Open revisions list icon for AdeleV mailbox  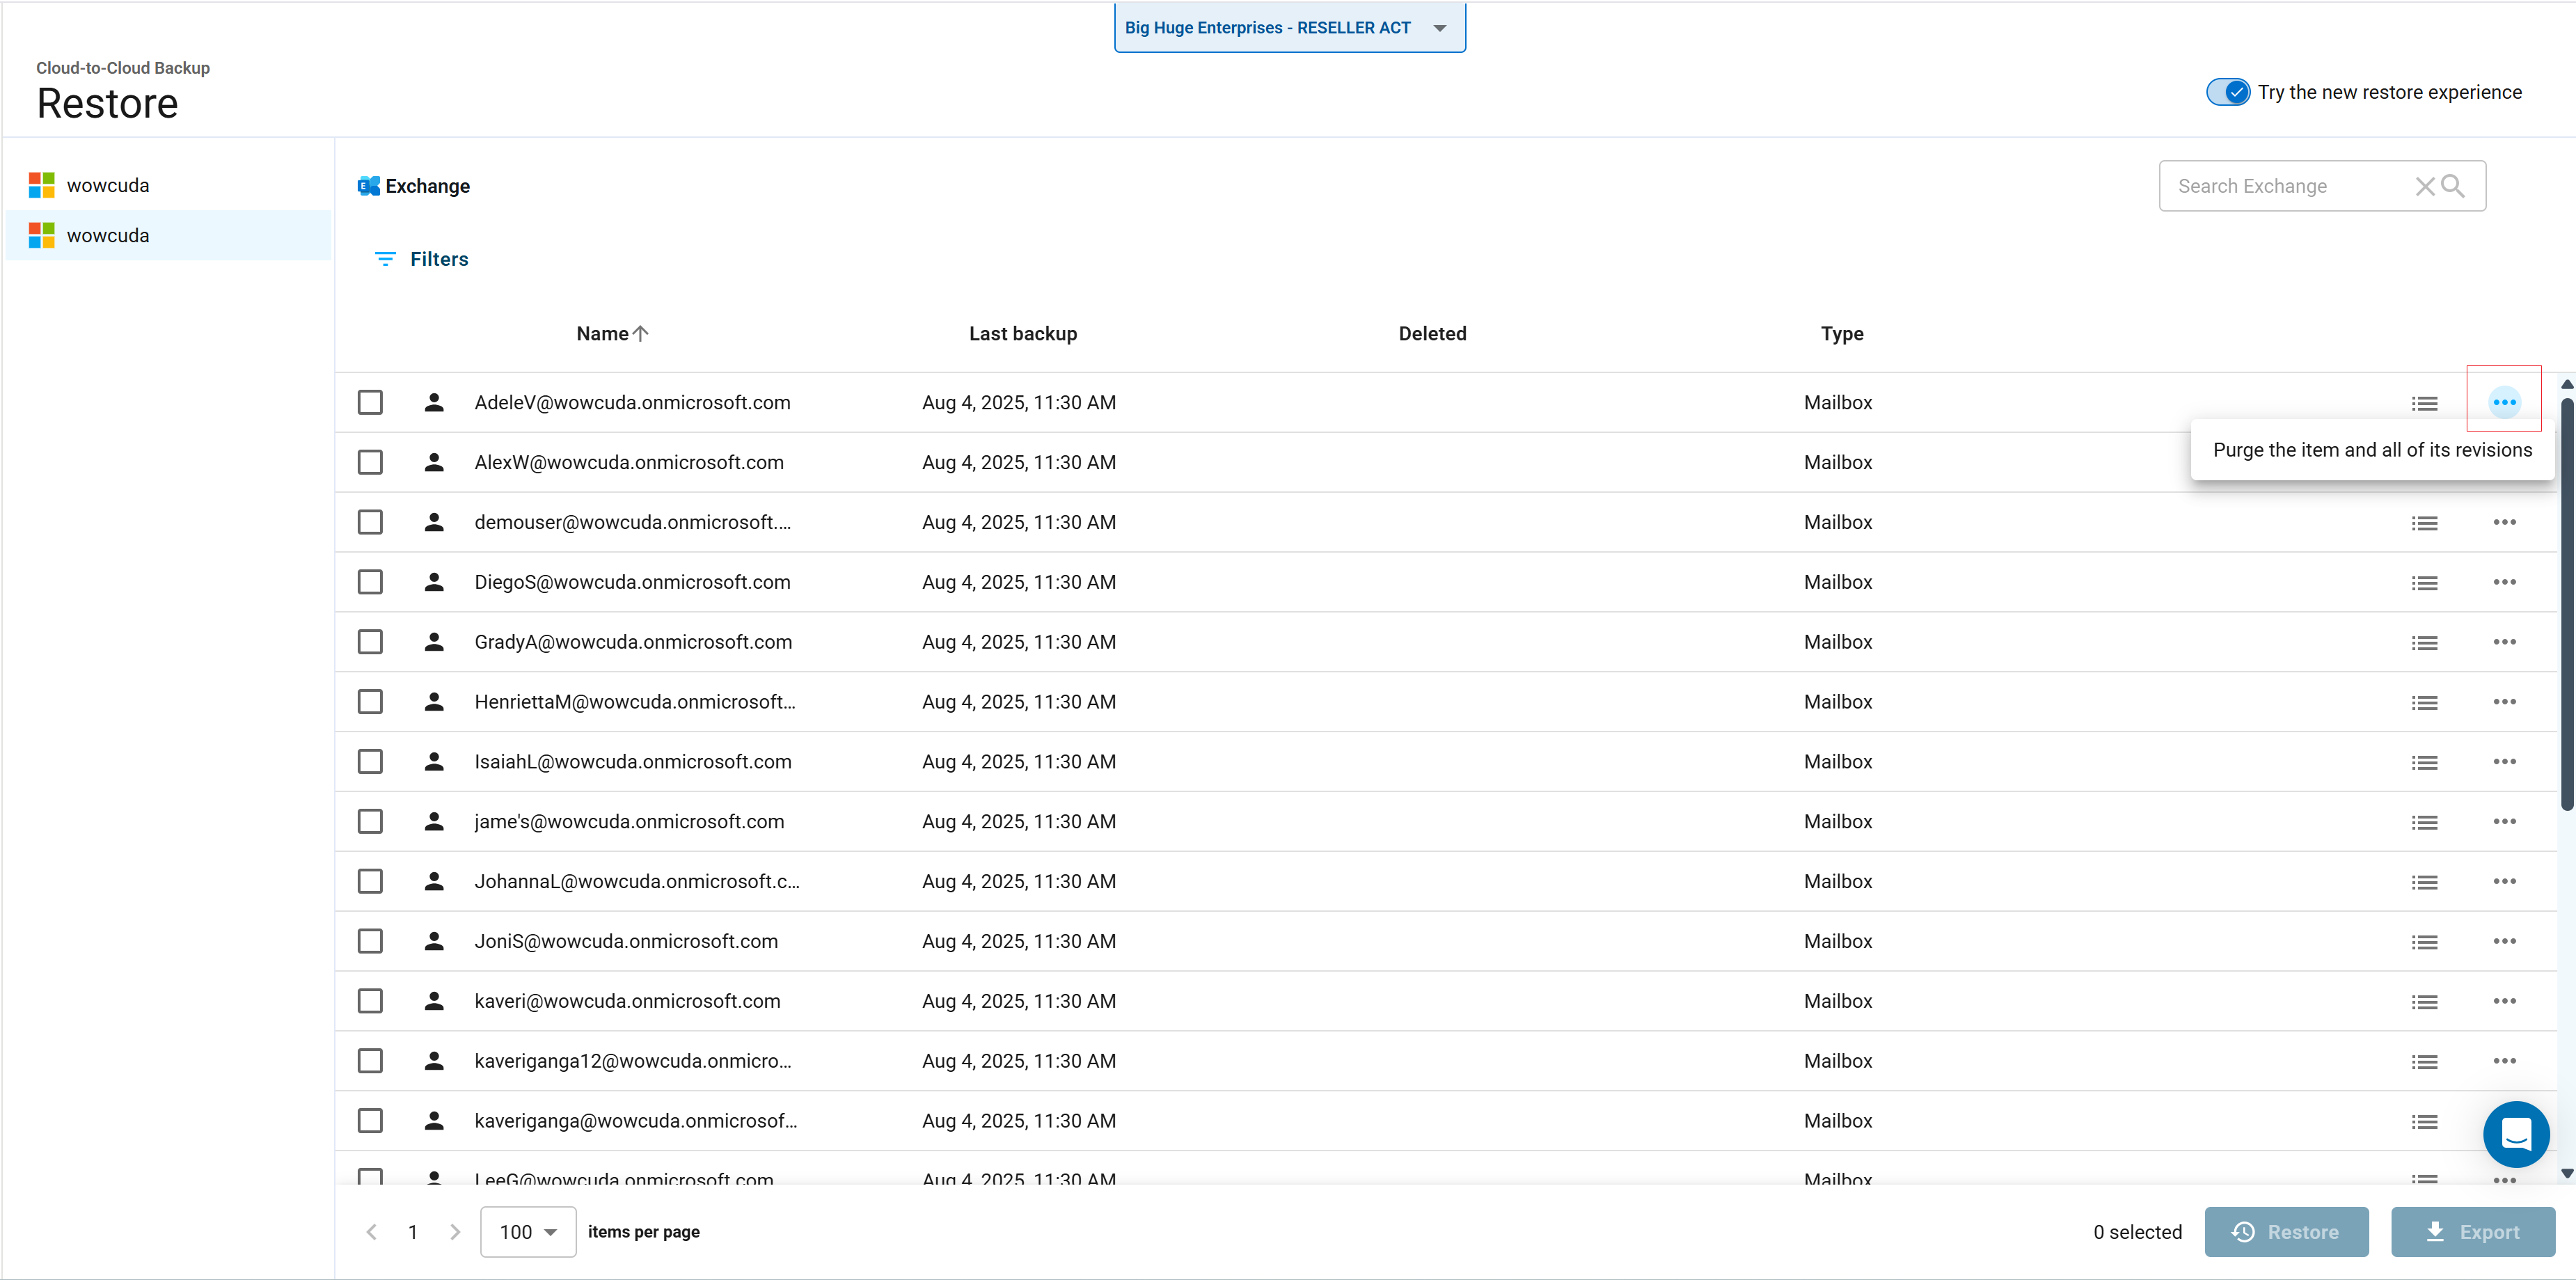pyautogui.click(x=2423, y=403)
